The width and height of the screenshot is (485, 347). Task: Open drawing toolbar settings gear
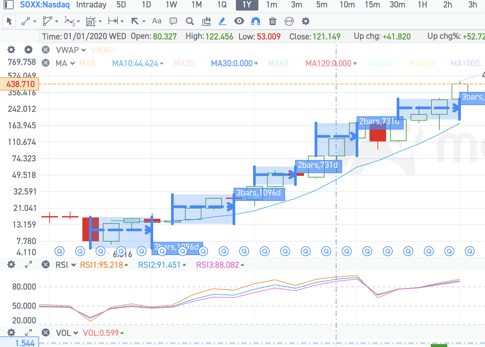(306, 21)
